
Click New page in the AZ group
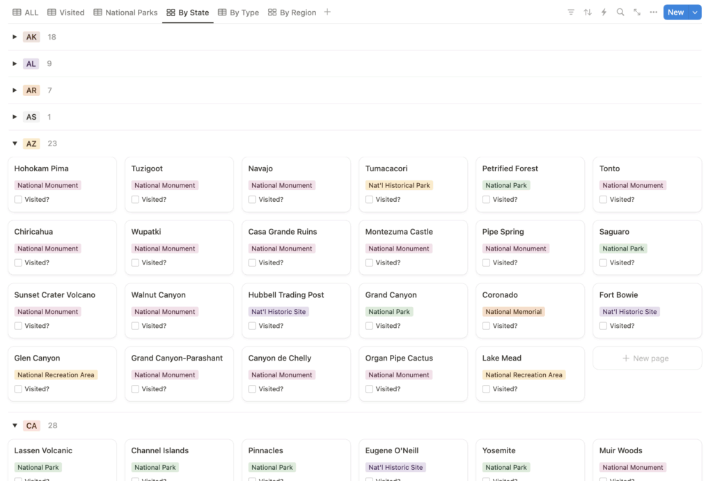[647, 357]
